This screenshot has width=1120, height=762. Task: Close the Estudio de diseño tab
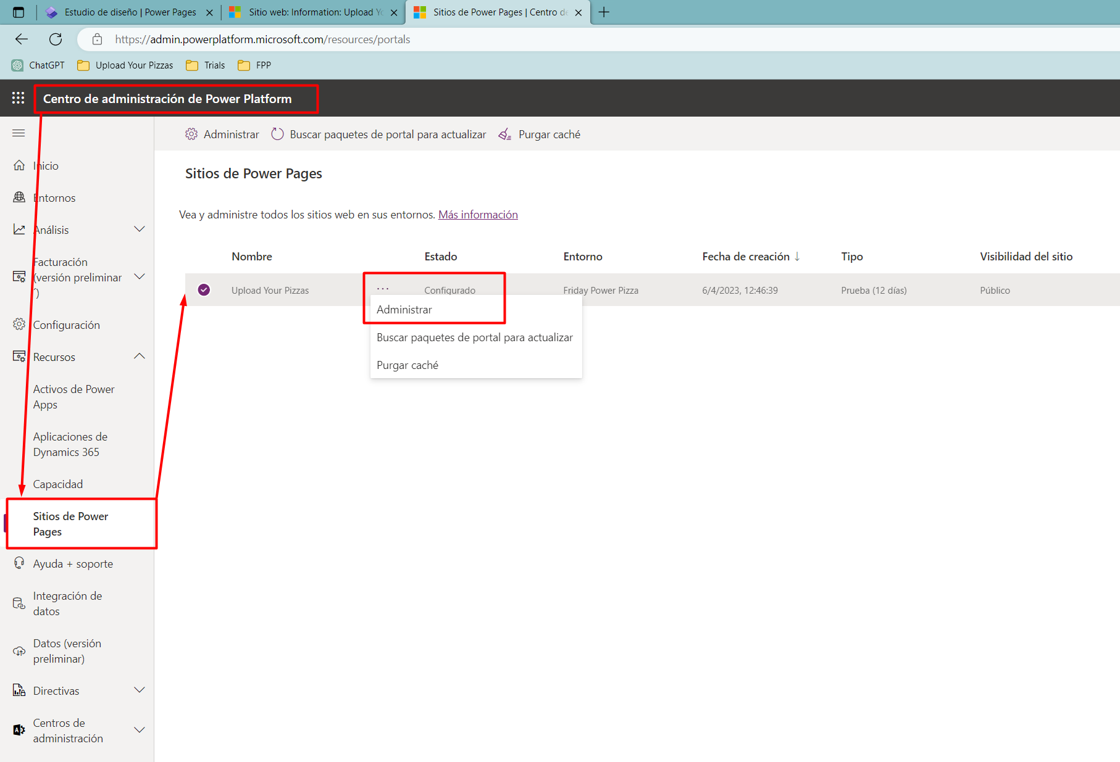pyautogui.click(x=209, y=12)
